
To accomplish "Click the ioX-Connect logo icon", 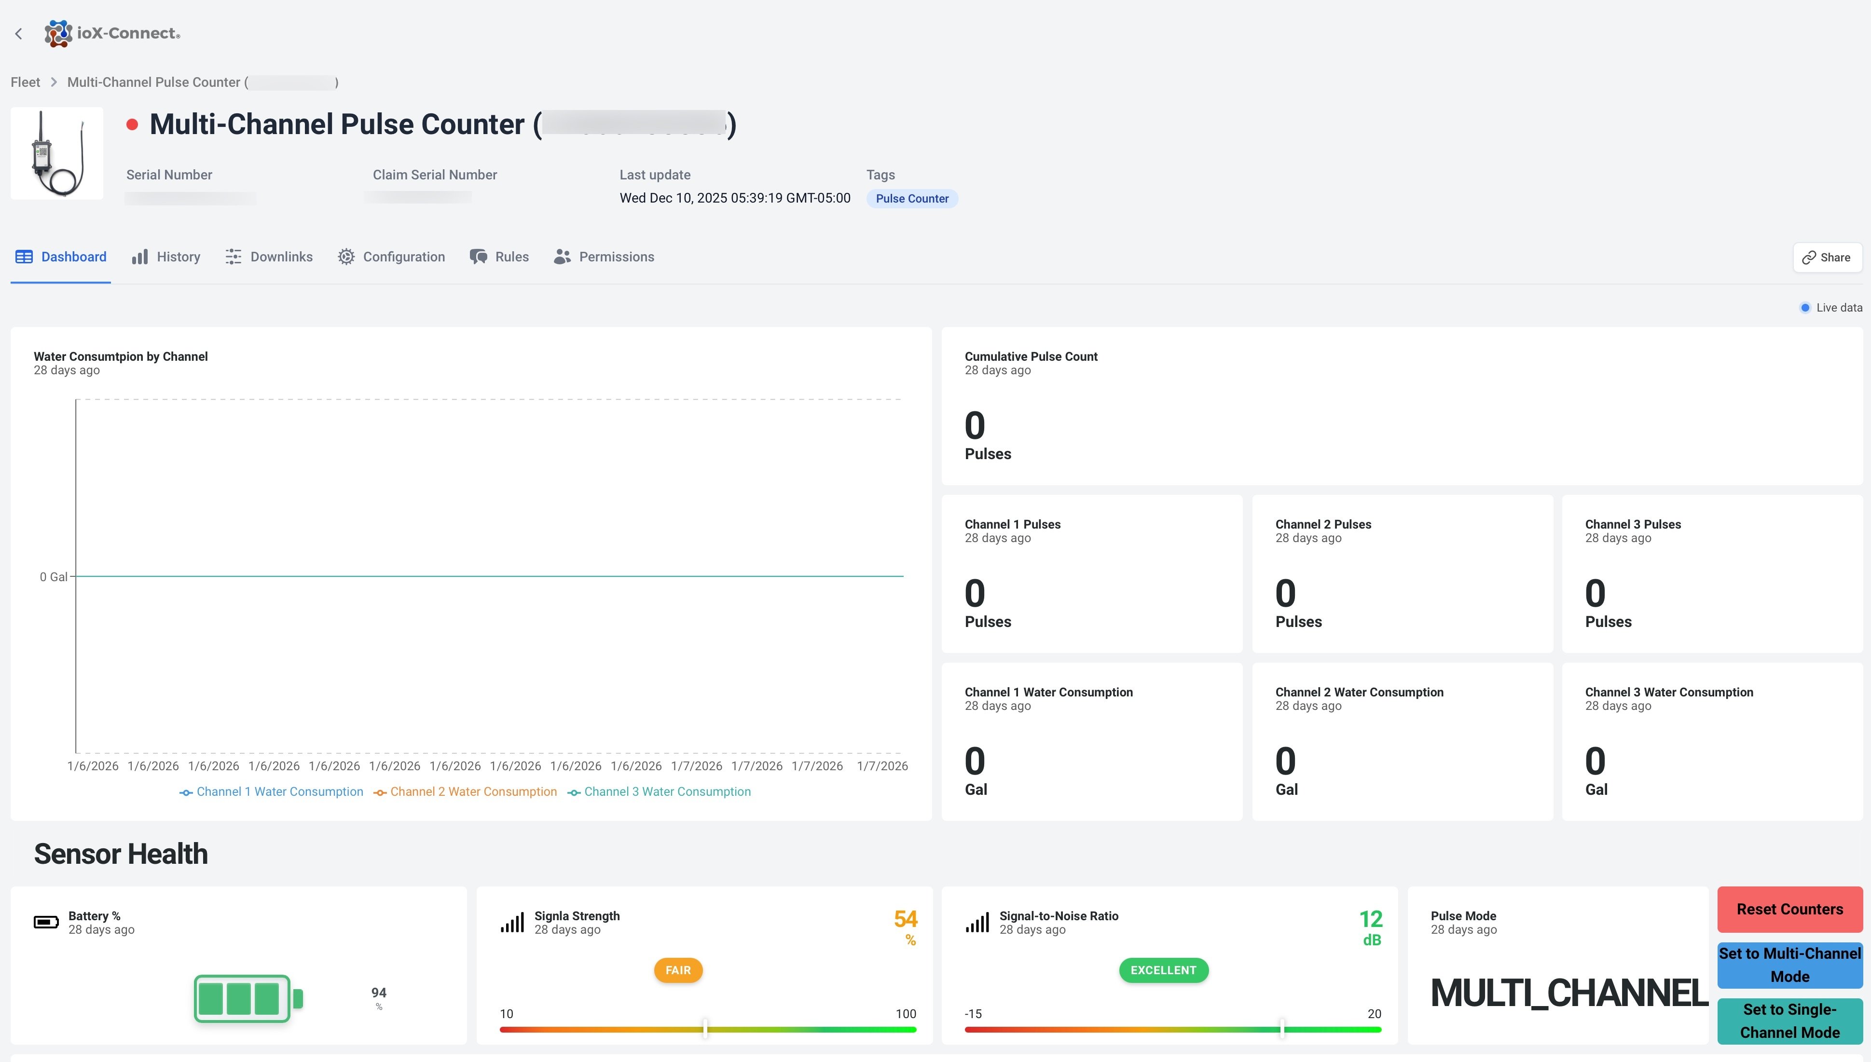I will pos(58,34).
